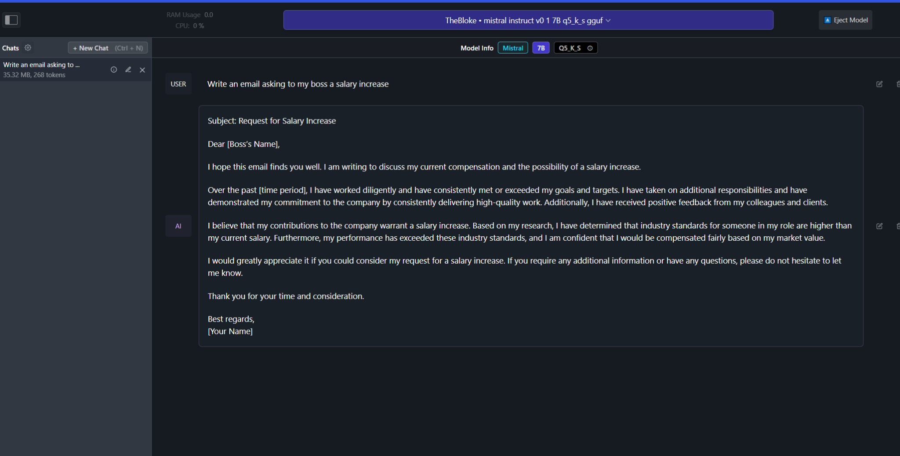Click the AI response text box
The image size is (900, 456).
[531, 226]
